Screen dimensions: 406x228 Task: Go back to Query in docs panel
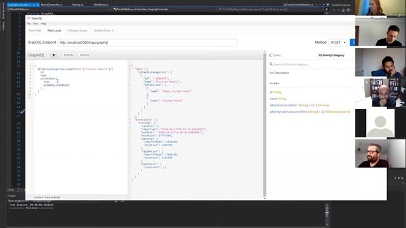pyautogui.click(x=275, y=55)
